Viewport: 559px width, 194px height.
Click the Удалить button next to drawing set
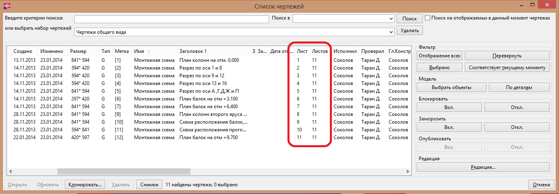tap(409, 30)
